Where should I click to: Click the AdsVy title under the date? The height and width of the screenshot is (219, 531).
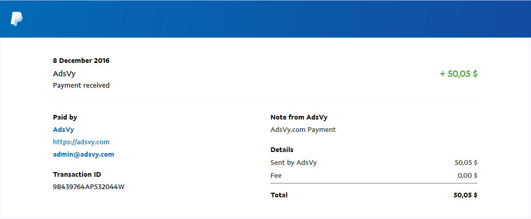[64, 74]
